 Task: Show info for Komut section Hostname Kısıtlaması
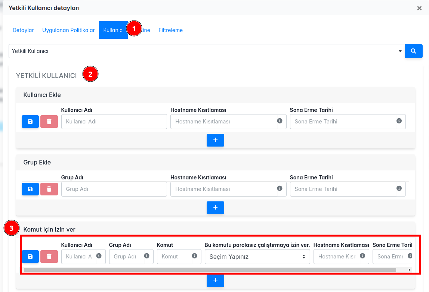point(362,256)
